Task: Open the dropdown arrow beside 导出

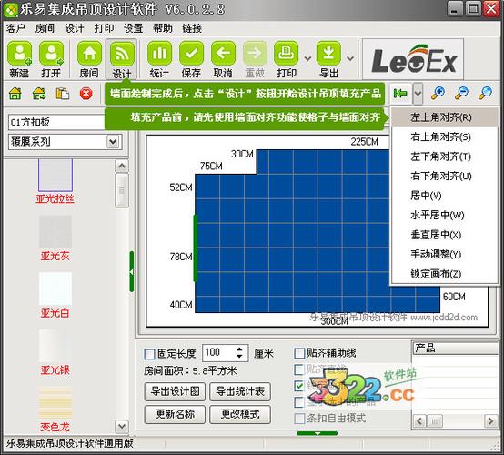Action: point(350,58)
